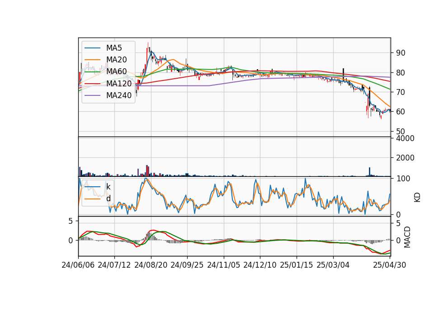The image size is (434, 312).
Task: Click the k legend entry in KD panel
Action: point(108,187)
